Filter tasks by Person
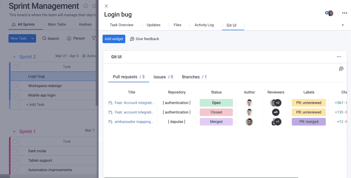The height and width of the screenshot is (178, 351). click(x=76, y=38)
